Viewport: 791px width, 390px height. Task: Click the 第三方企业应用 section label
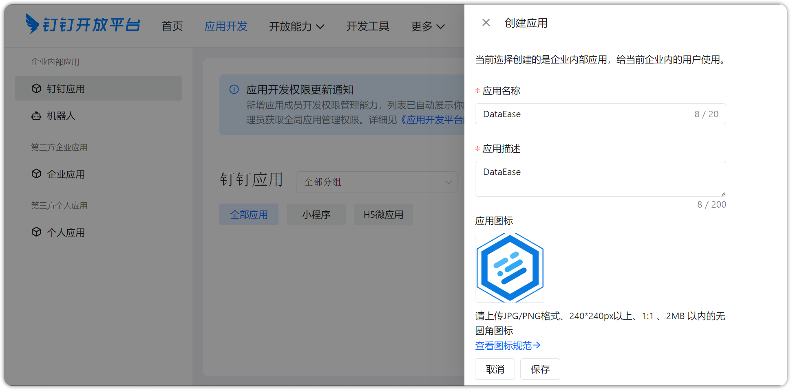(x=59, y=147)
